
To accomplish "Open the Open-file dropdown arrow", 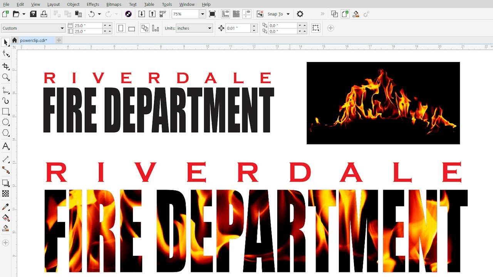I will coord(24,14).
